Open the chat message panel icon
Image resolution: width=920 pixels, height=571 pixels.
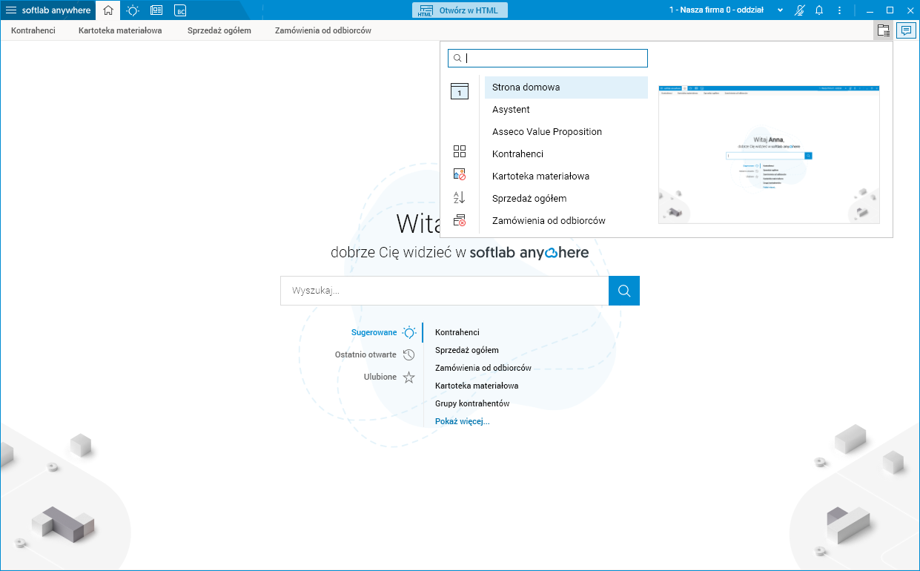906,30
